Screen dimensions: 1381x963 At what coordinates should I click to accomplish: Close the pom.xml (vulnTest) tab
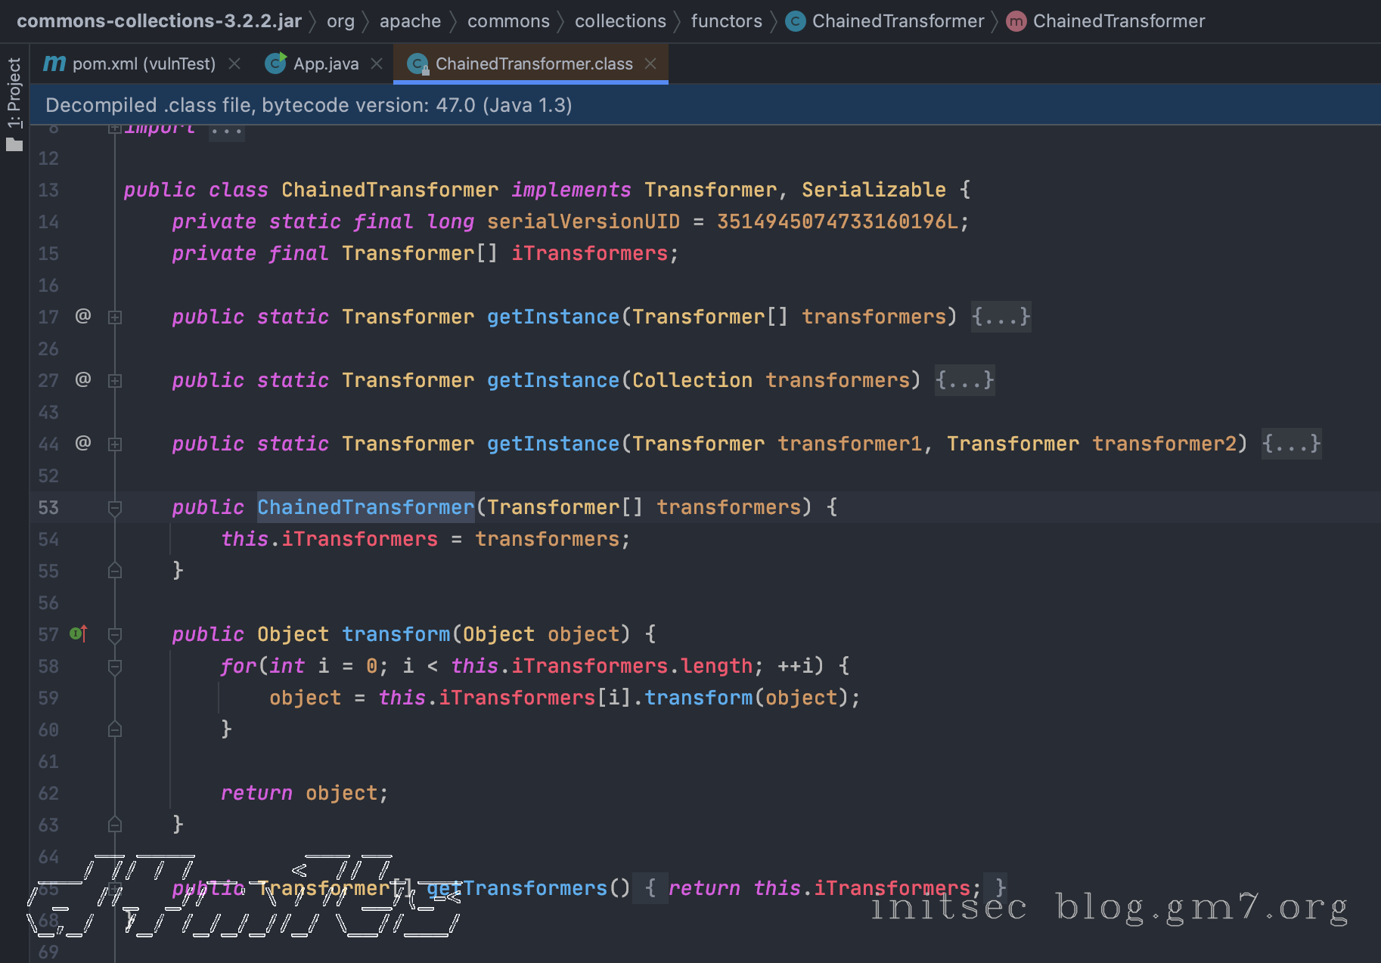point(234,63)
